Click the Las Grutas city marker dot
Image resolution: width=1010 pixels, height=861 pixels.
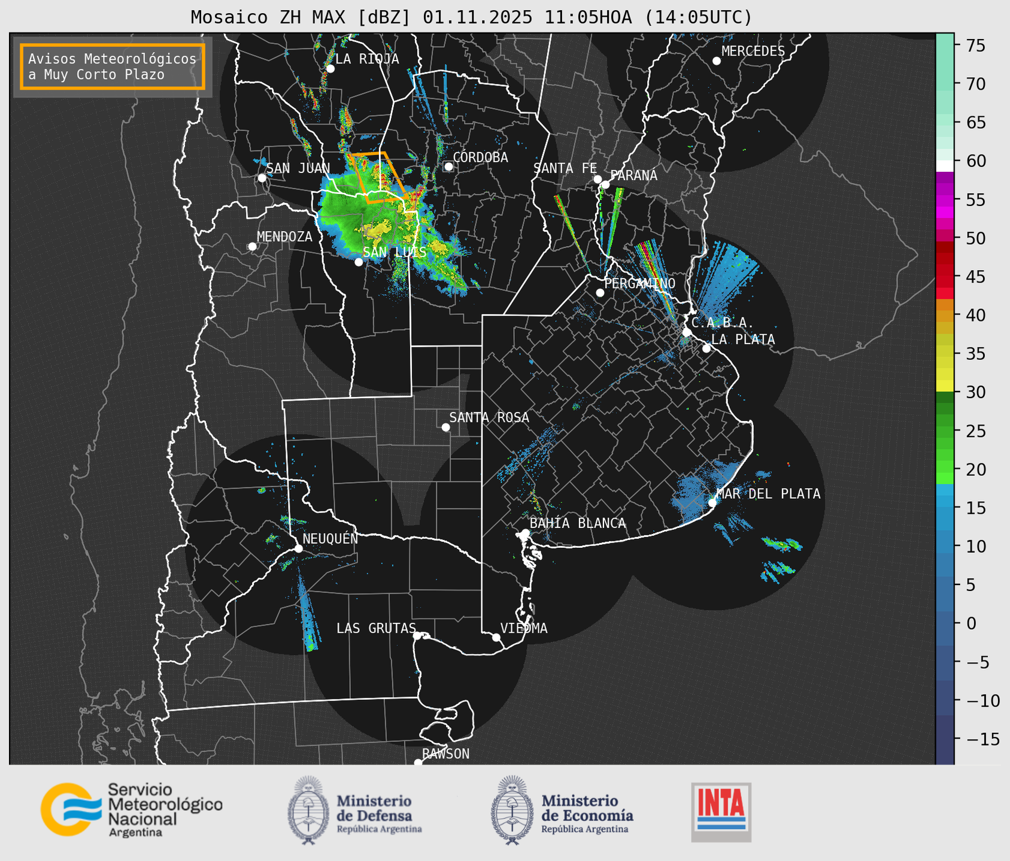417,635
